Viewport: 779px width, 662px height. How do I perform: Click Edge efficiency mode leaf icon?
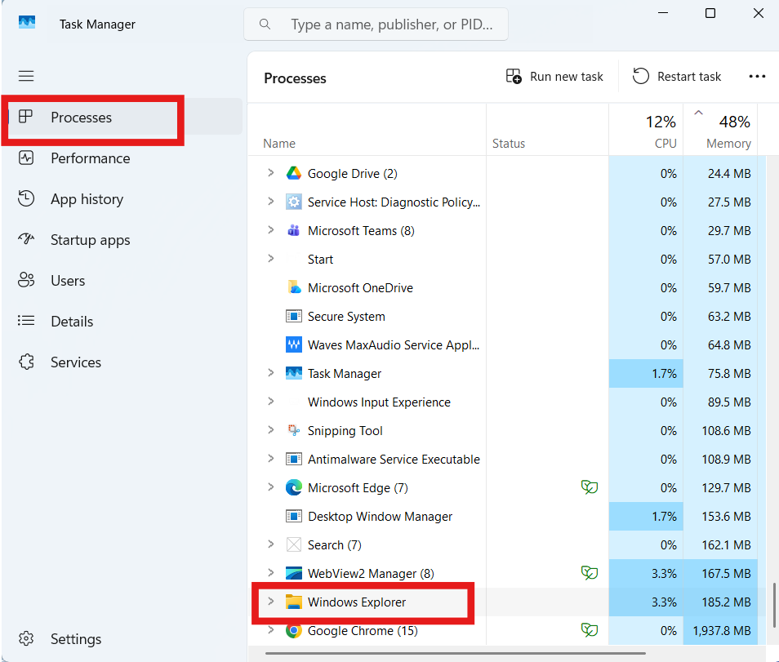click(589, 488)
